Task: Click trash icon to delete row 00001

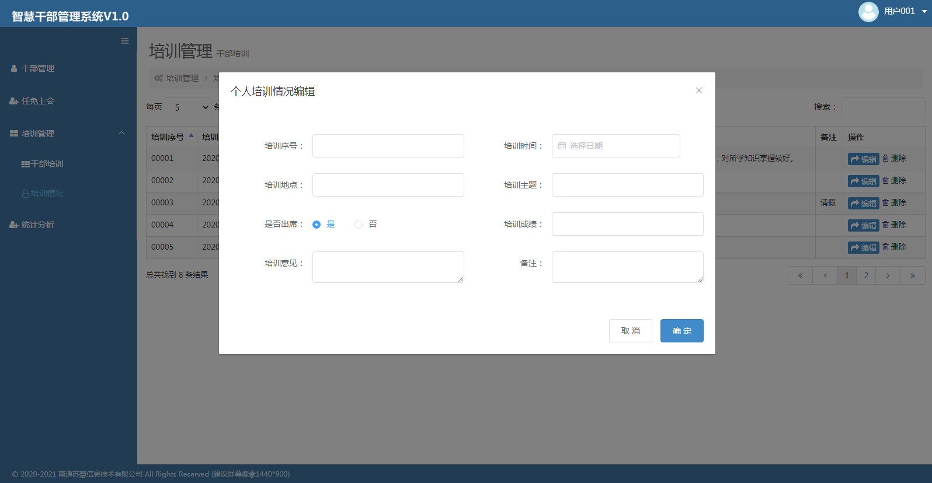Action: tap(885, 158)
